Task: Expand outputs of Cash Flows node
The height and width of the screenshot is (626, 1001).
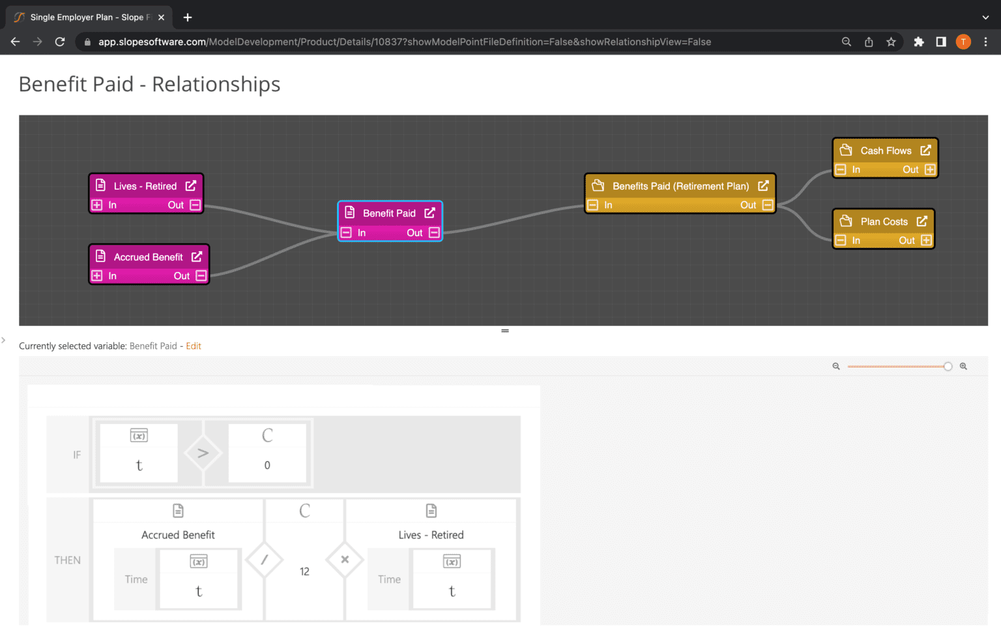Action: (930, 170)
